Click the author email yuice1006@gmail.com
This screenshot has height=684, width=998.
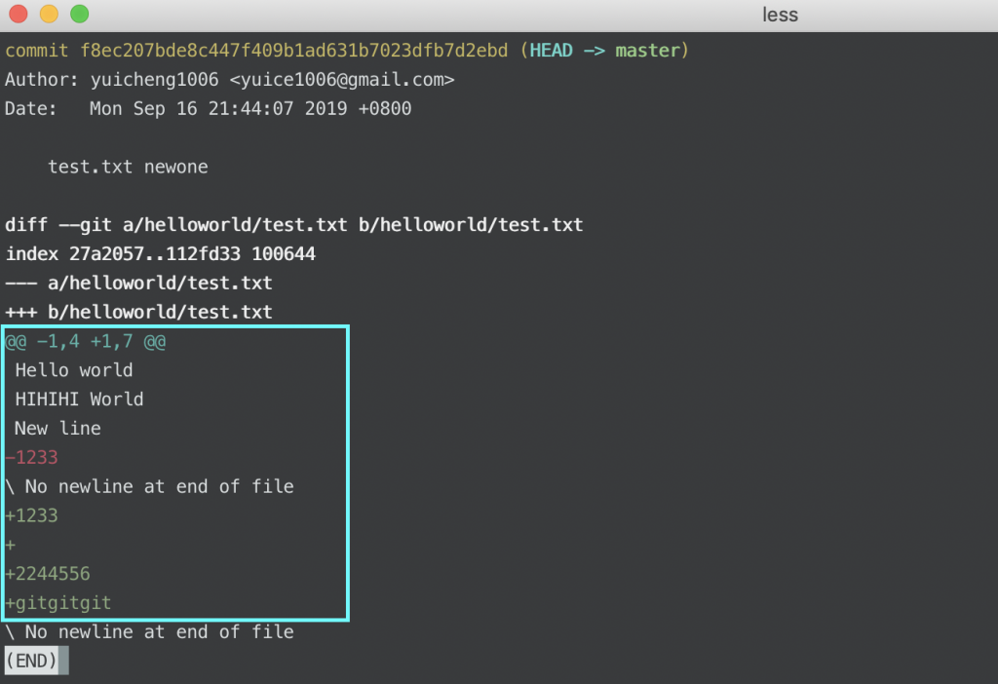[342, 80]
